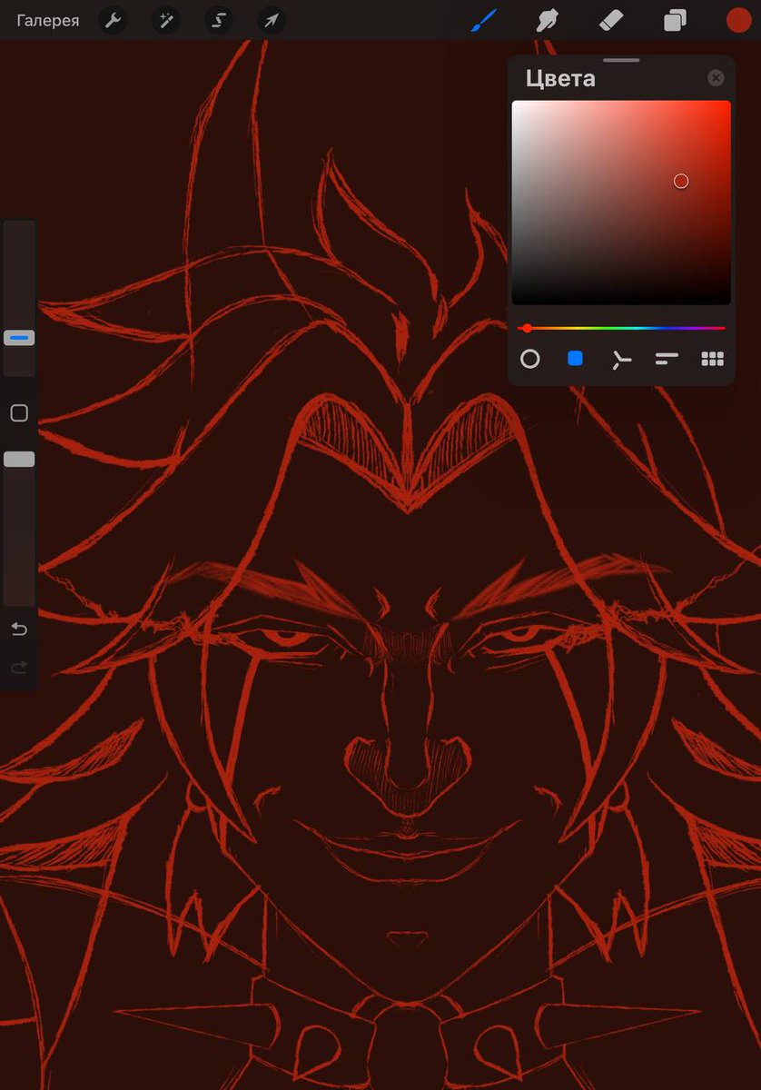Redo the undone stroke

coord(19,668)
